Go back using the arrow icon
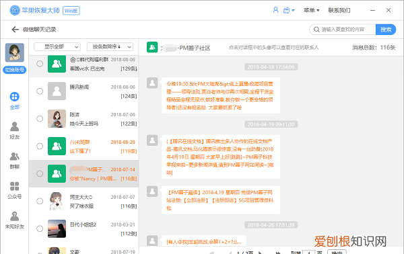 (15, 30)
